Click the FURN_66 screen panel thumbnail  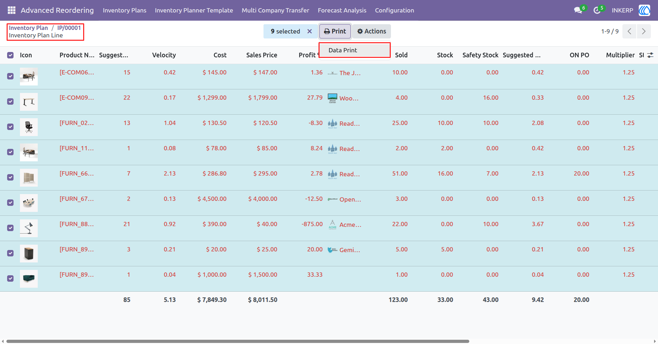[29, 178]
